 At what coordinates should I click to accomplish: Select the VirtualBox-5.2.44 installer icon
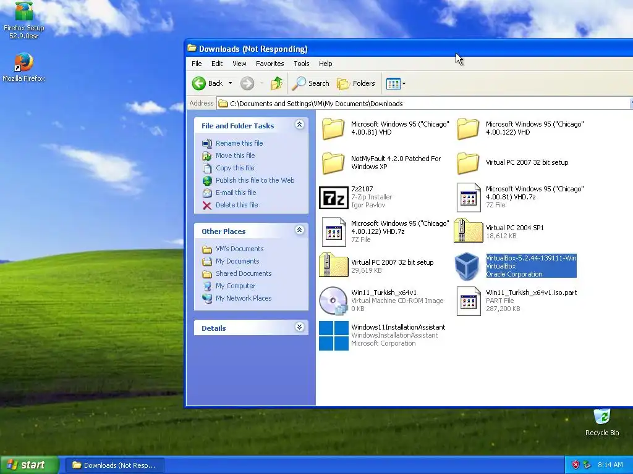(x=467, y=266)
